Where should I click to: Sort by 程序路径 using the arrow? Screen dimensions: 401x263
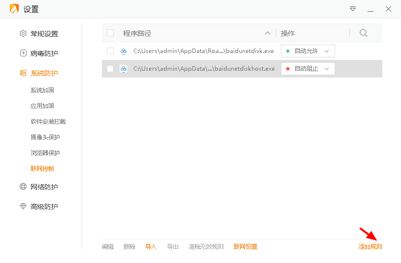pyautogui.click(x=268, y=33)
